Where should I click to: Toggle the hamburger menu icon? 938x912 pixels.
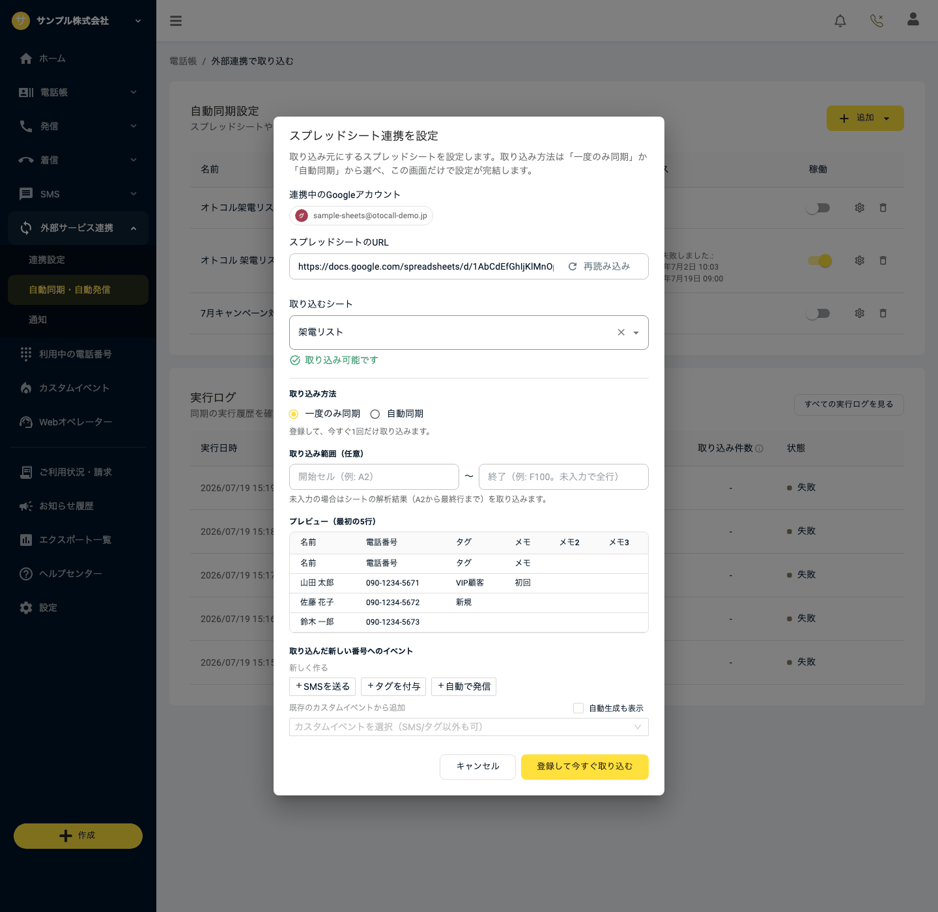[176, 21]
